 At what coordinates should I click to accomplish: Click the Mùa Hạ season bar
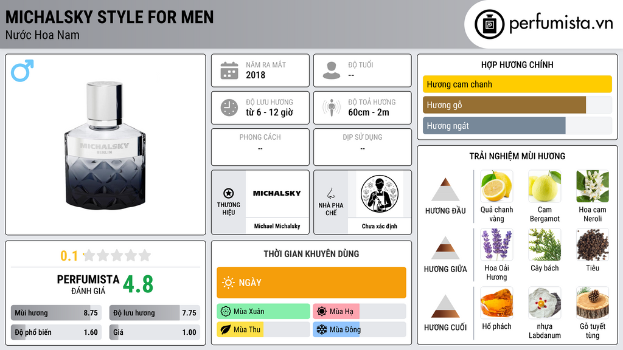tap(360, 311)
